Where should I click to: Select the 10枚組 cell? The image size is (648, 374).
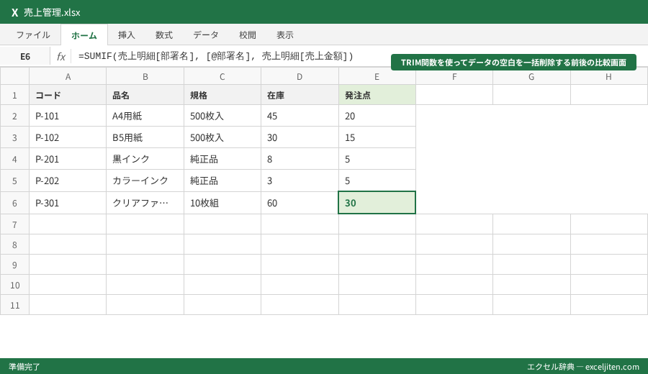click(222, 203)
